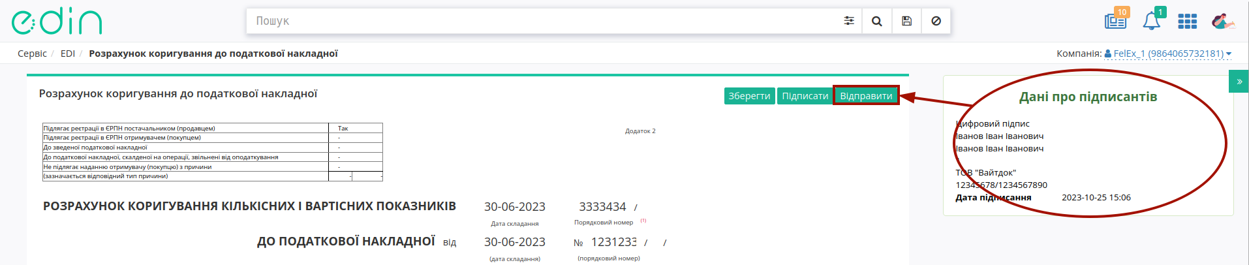
Task: Open the news icon with badge 10
Action: point(1116,20)
